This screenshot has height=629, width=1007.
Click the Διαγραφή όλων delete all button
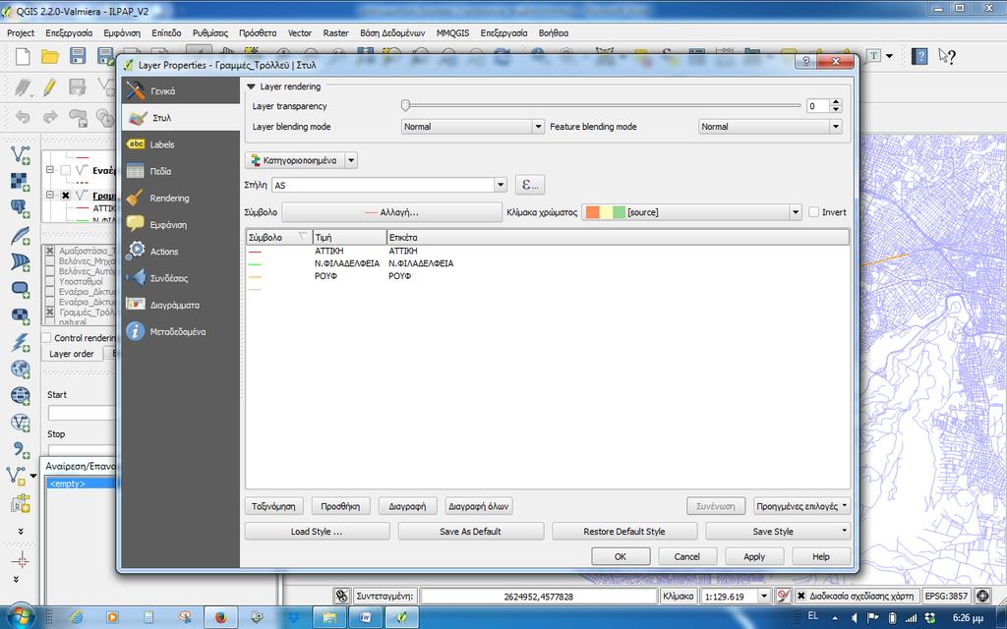point(479,506)
